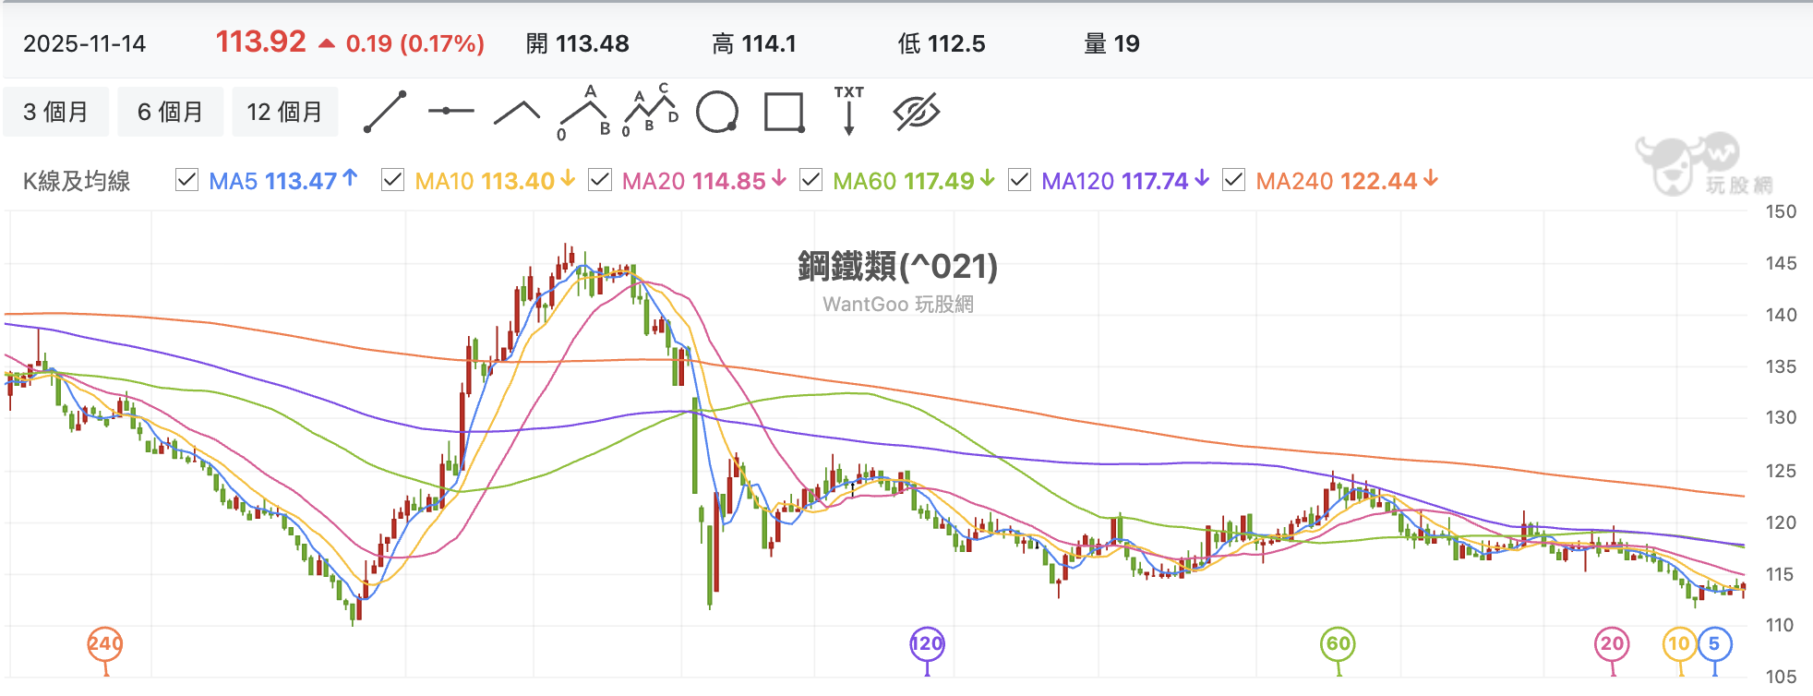Click the MA120 117.74 label

pos(1125,181)
